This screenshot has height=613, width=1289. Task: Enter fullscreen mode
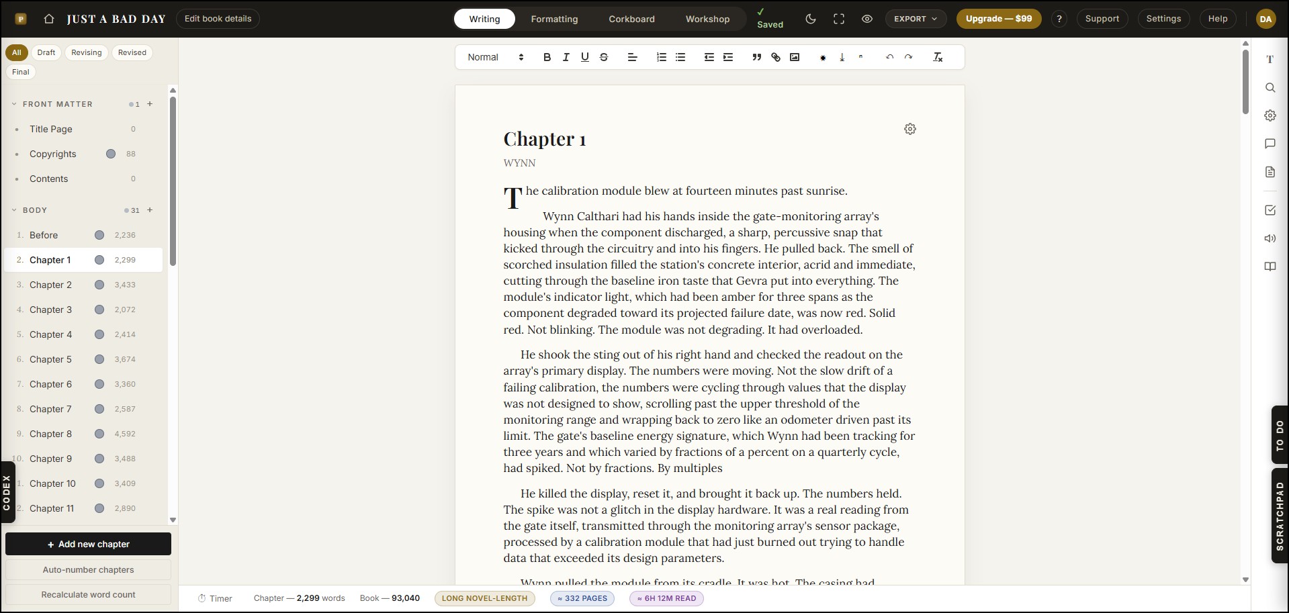(x=838, y=19)
